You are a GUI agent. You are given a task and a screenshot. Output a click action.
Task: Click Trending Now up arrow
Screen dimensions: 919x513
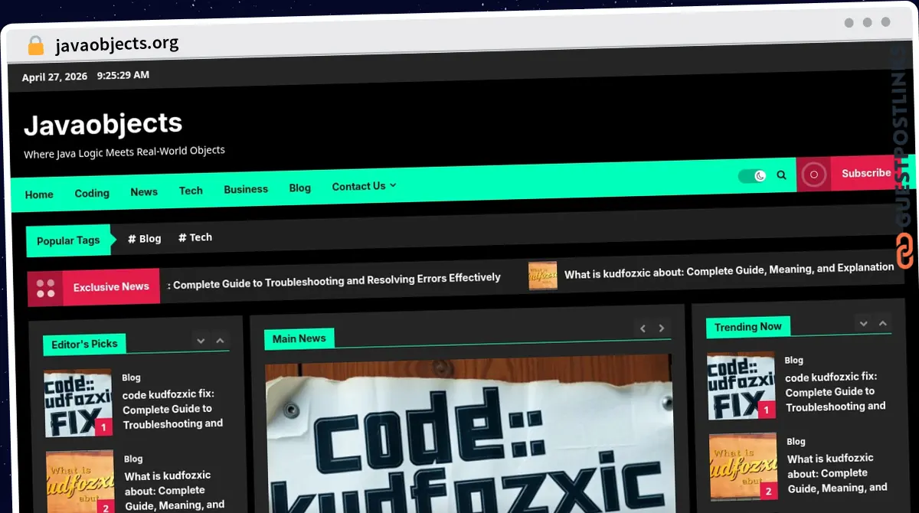coord(883,324)
